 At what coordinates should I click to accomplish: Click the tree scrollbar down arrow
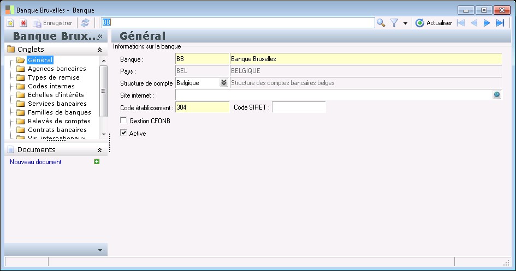pos(104,134)
